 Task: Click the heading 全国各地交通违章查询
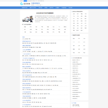coord(45,13)
